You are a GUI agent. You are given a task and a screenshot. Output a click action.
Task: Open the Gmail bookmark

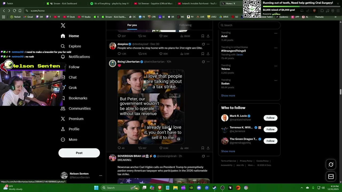[28, 17]
